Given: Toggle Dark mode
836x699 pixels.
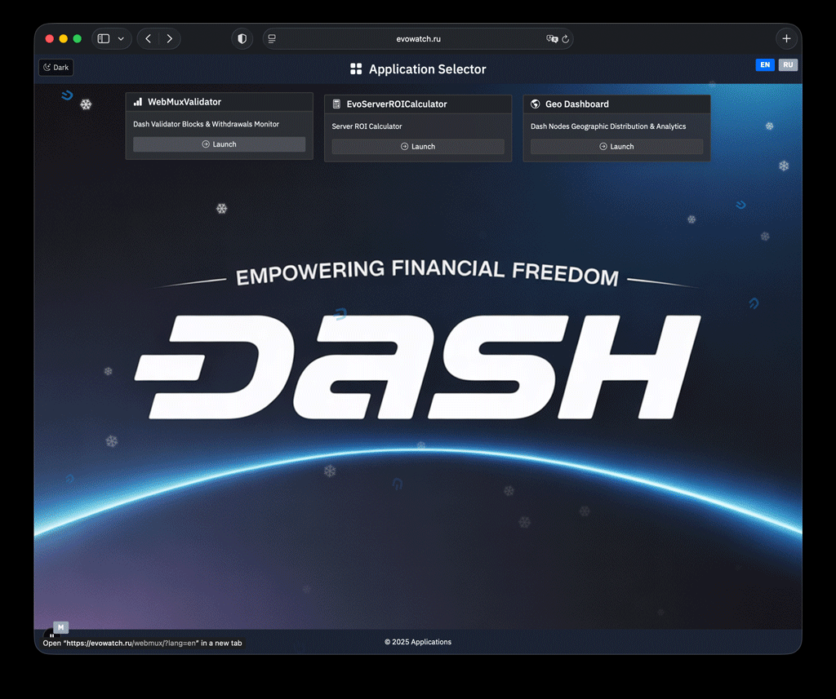Looking at the screenshot, I should (56, 67).
